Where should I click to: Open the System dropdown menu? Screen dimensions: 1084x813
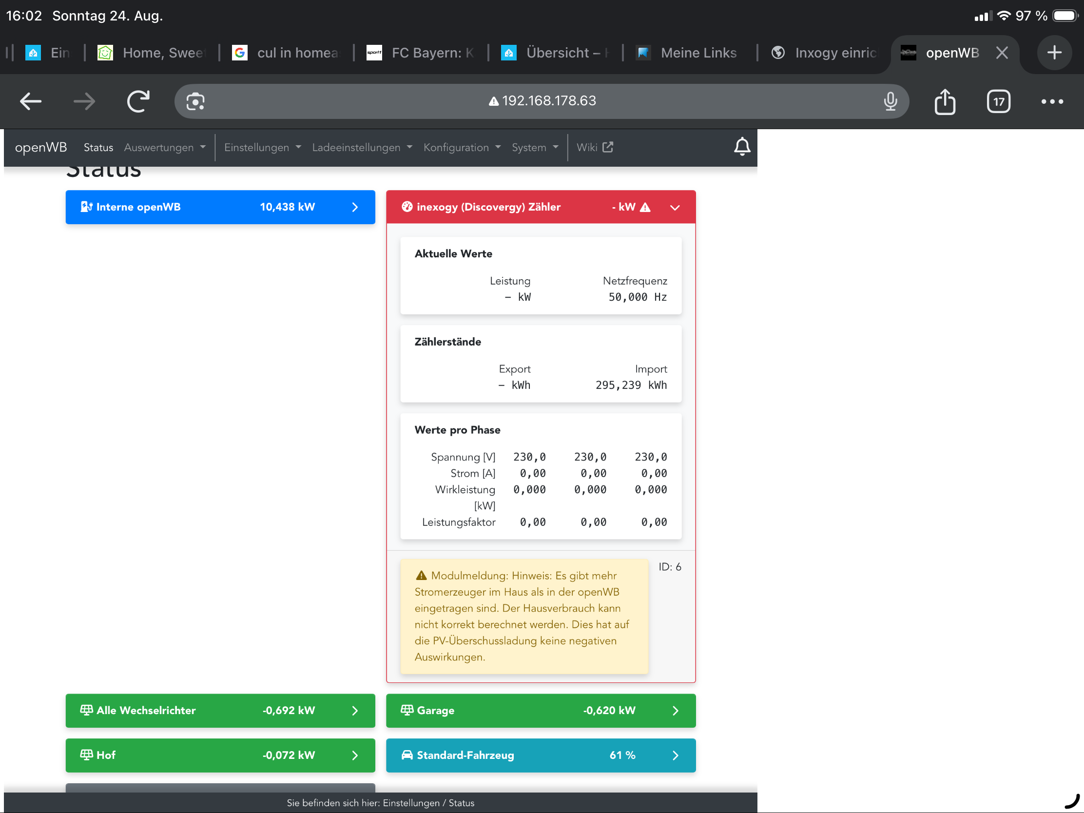point(535,148)
